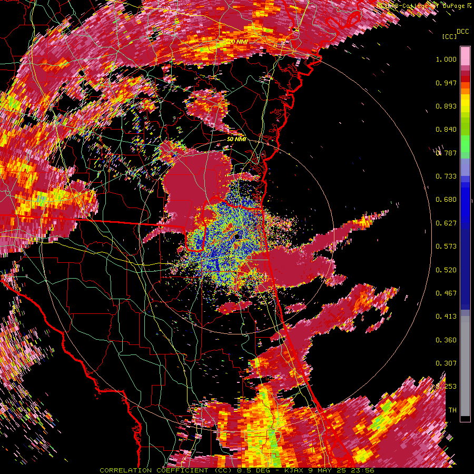Viewport: 474px width, 474px height.
Task: Click the 0.307 color scale value
Action: tap(446, 363)
